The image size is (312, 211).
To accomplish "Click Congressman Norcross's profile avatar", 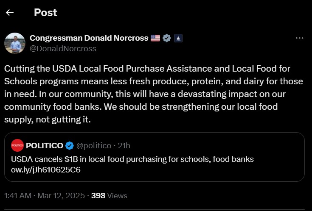I will (x=15, y=43).
